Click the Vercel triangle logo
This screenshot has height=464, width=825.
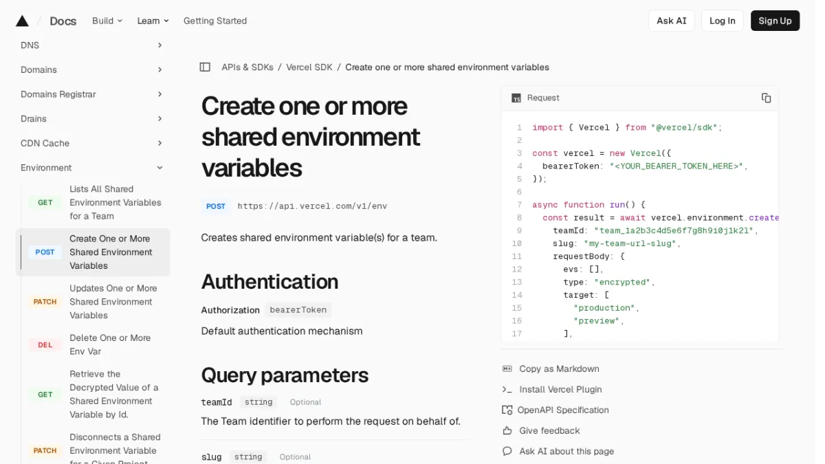coord(22,21)
